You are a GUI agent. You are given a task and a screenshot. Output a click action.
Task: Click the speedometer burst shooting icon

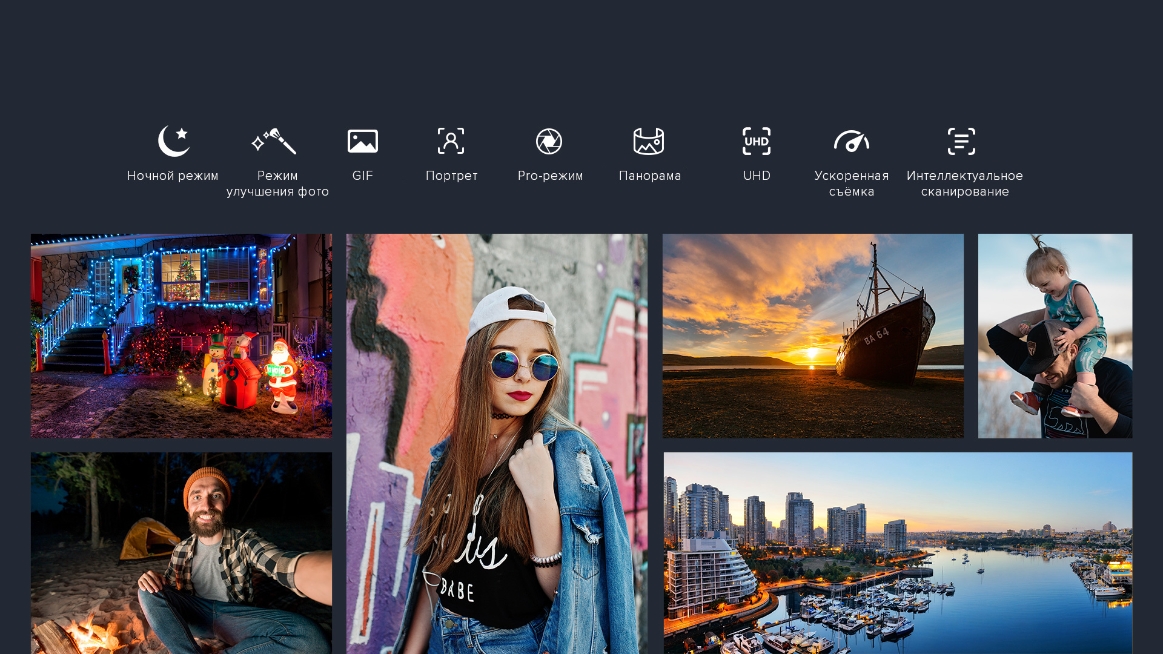point(851,141)
